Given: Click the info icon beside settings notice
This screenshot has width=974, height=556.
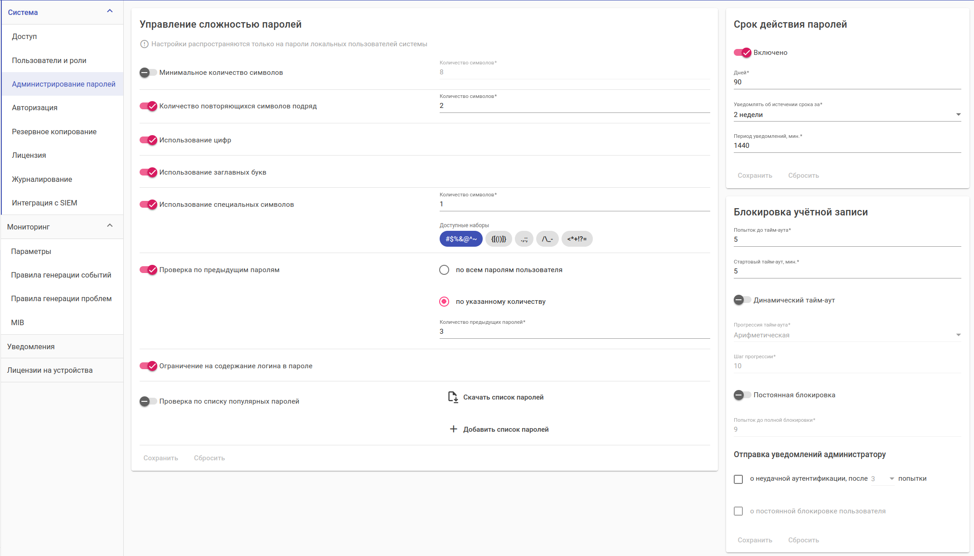Looking at the screenshot, I should click(144, 44).
